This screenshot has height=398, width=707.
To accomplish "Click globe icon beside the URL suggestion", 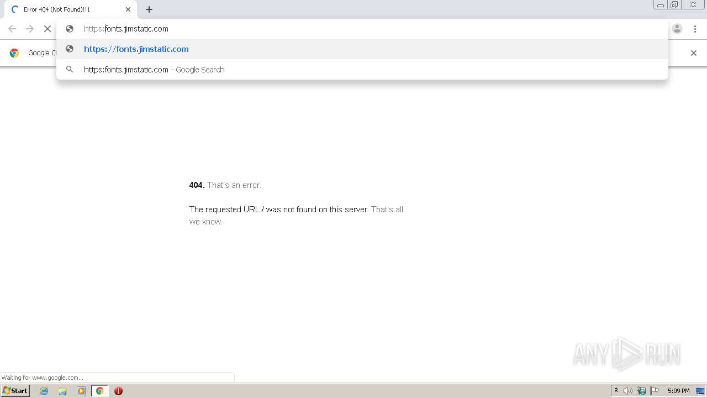I will (70, 49).
